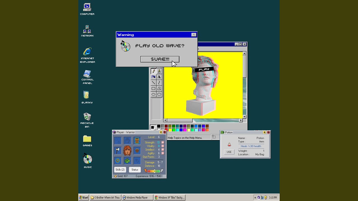Click the ring equipment slot
The image size is (358, 201).
coord(118,161)
